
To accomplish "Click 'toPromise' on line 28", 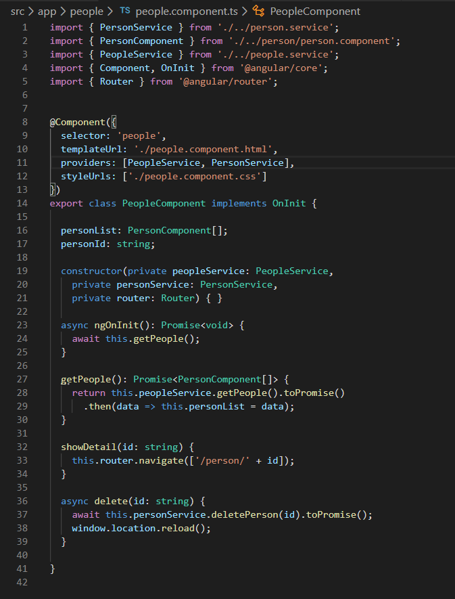I will point(308,393).
